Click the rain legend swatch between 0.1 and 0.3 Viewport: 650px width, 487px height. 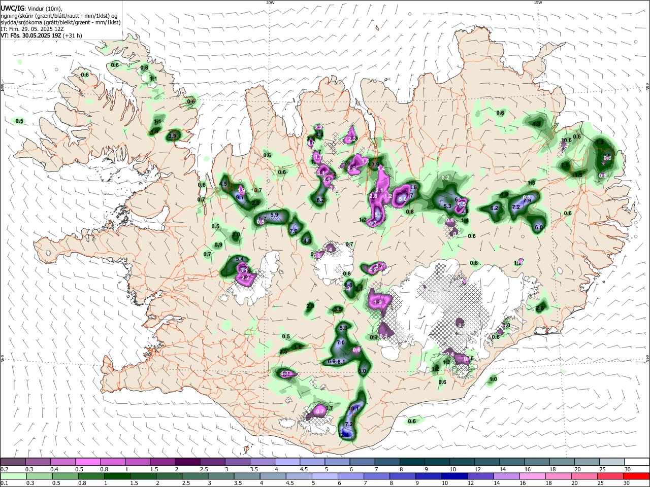tap(13, 476)
